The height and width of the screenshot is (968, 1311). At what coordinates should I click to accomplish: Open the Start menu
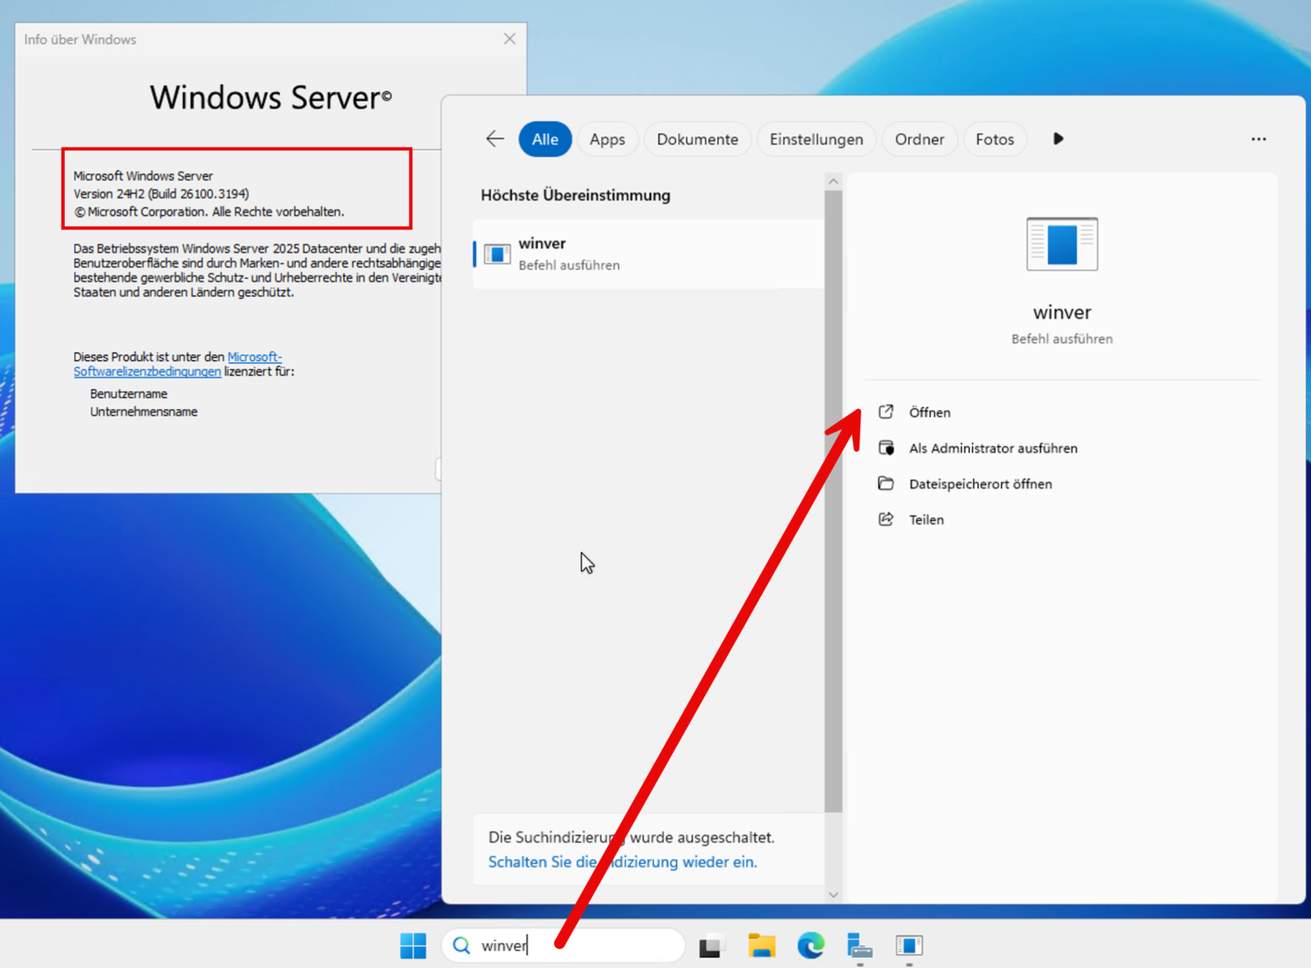pyautogui.click(x=413, y=946)
